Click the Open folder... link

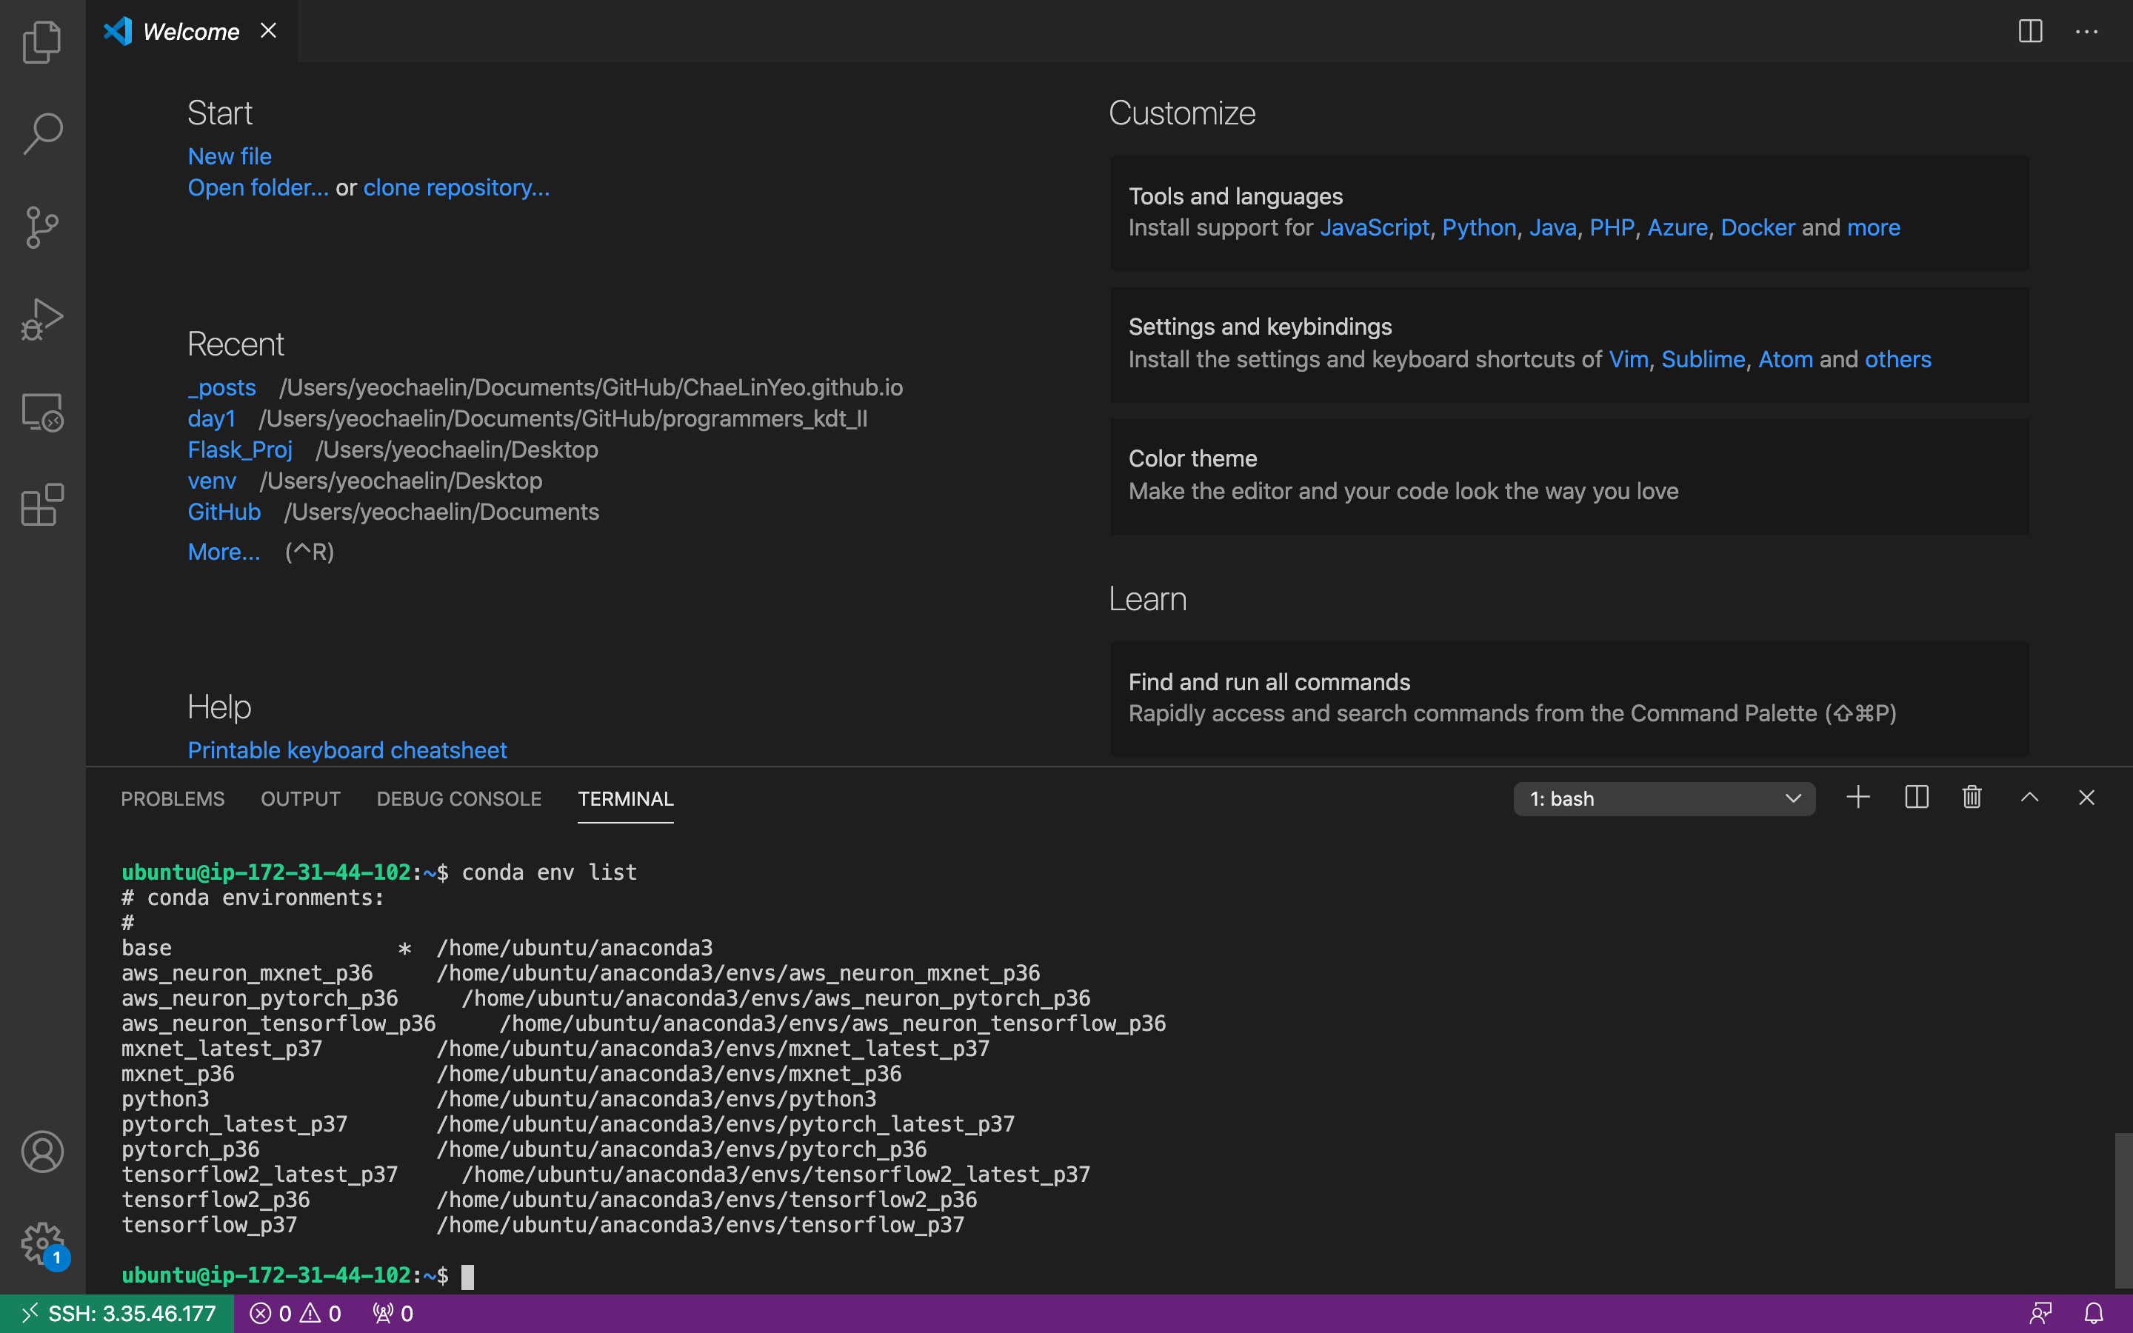[x=258, y=188]
